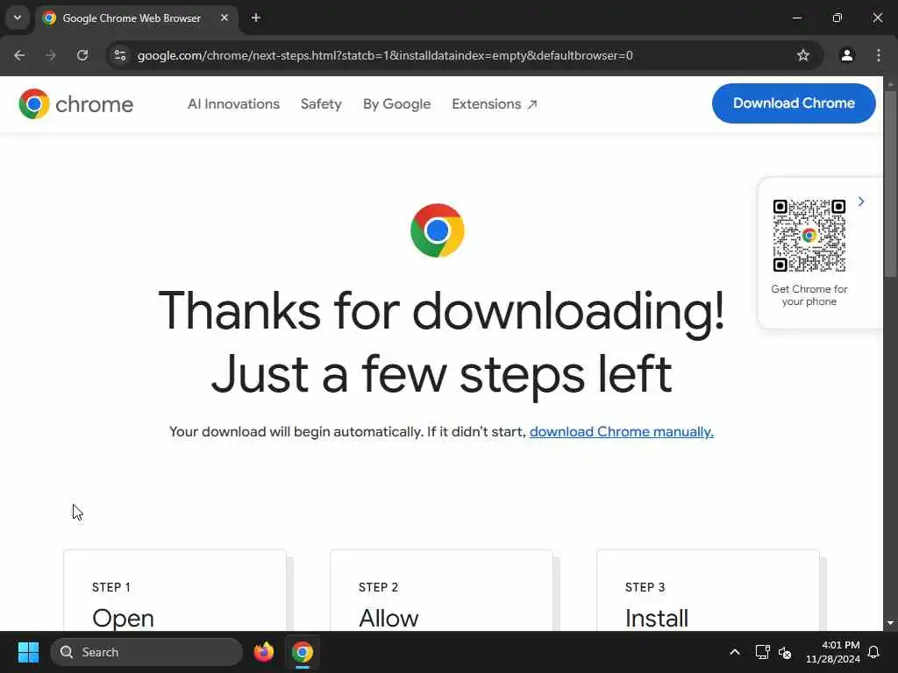
Task: Open a new tab with plus icon
Action: 256,18
